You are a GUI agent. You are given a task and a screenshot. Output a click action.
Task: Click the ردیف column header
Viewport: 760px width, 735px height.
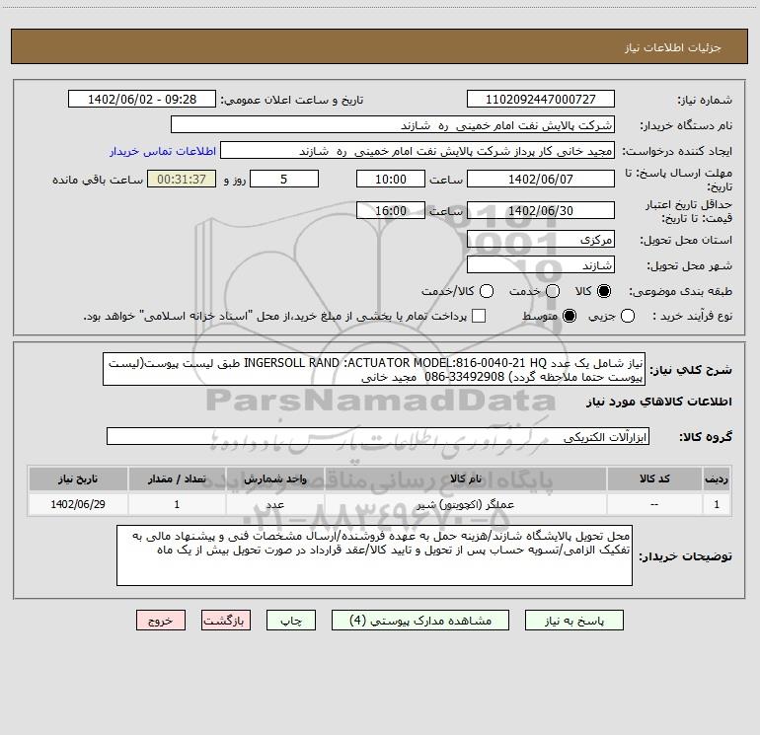(x=717, y=479)
